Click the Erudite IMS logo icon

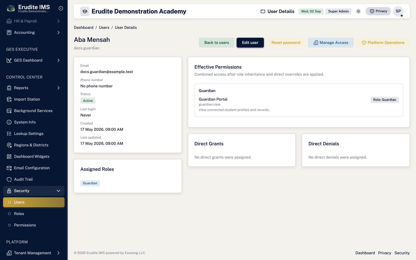(x=11, y=8)
